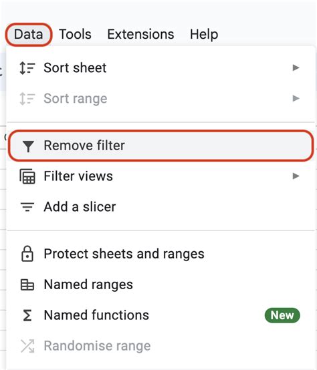Screen dimensions: 317x370
Task: Open the Extensions menu
Action: point(141,35)
